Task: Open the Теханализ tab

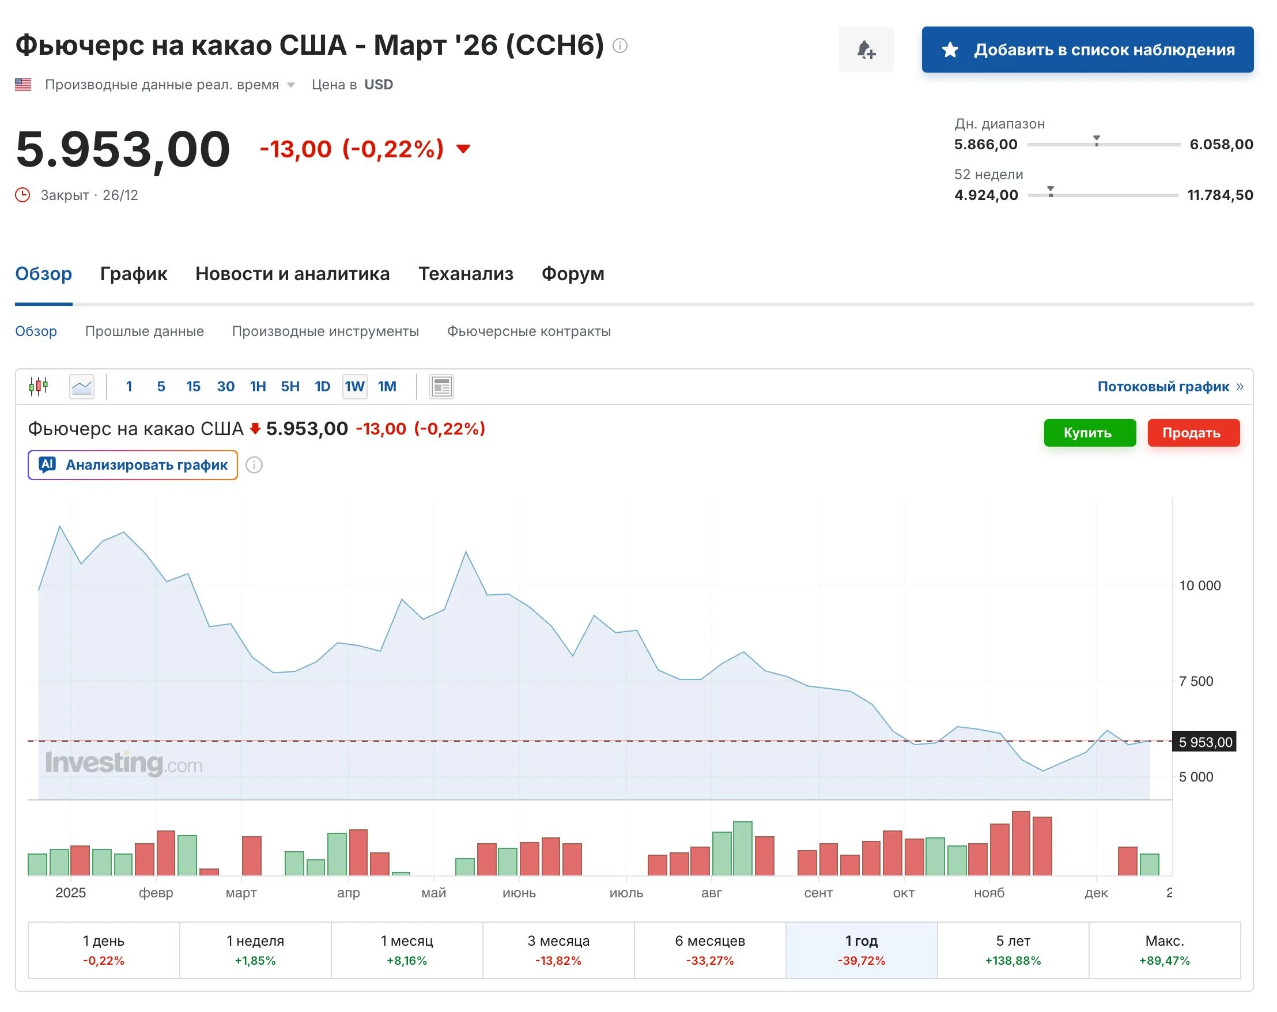Action: point(466,274)
